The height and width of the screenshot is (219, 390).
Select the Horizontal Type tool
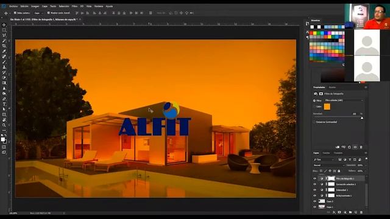pyautogui.click(x=4, y=104)
